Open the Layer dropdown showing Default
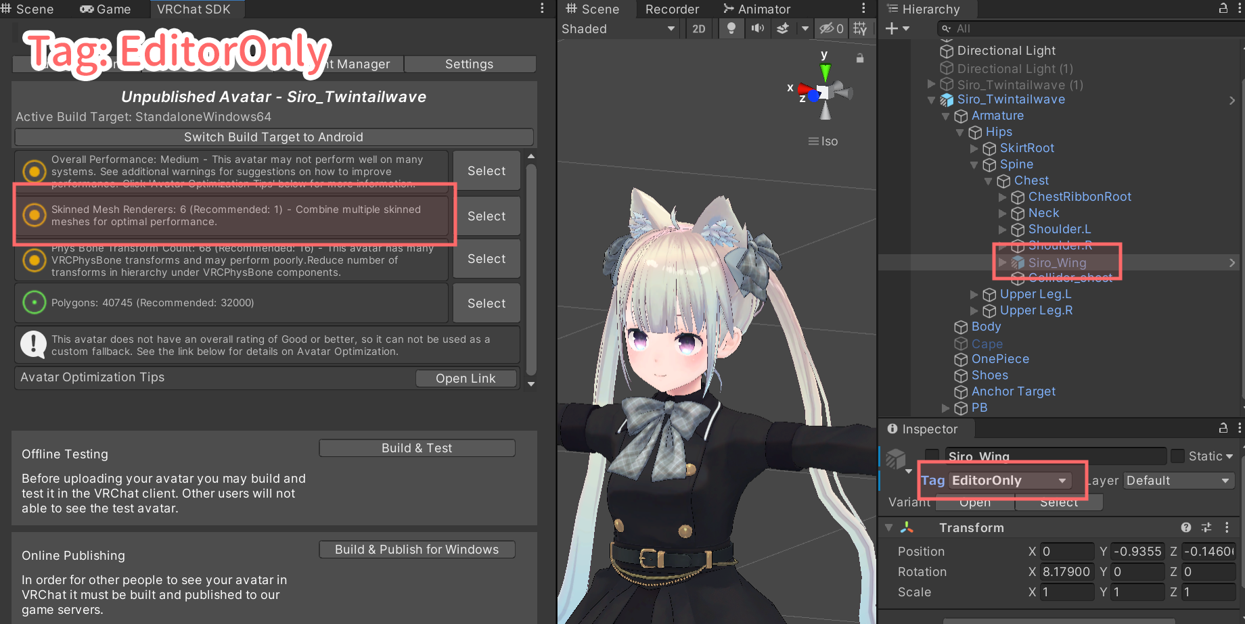This screenshot has width=1245, height=624. click(x=1179, y=480)
